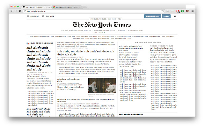Switch to The New York Times tab
Screen dimensions: 204x127
[36, 7]
